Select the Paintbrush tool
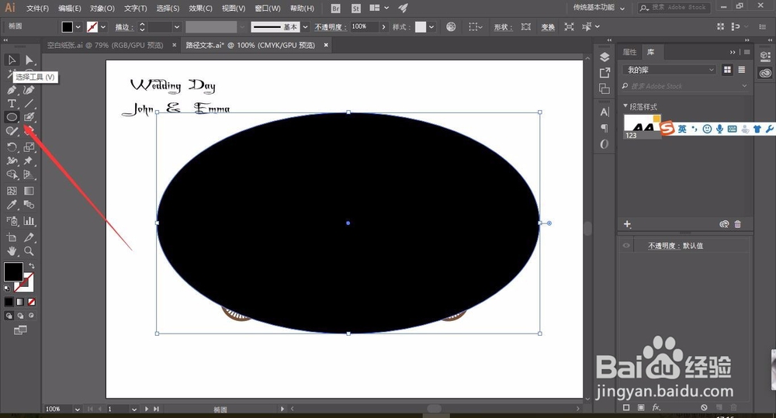Screen dimensions: 776x418 (x=29, y=117)
